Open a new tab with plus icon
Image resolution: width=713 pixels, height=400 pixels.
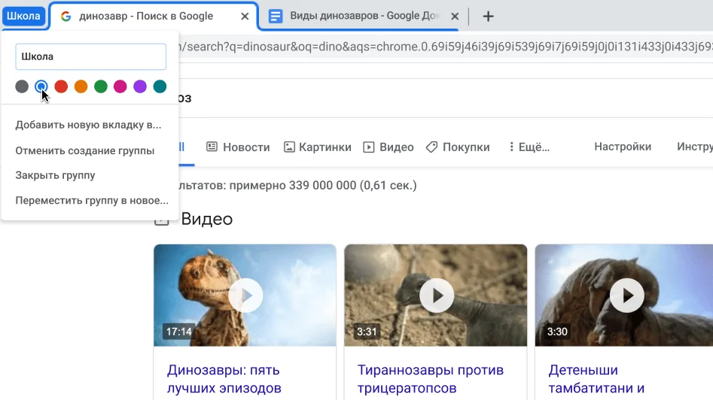(488, 16)
